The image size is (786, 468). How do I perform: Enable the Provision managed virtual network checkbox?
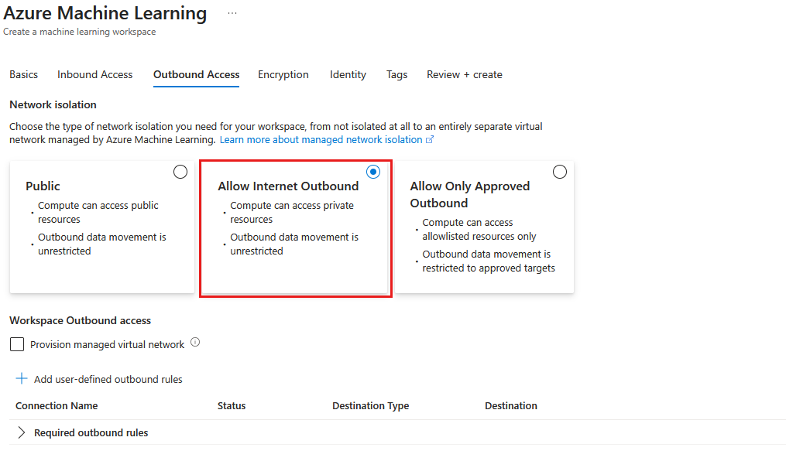tap(16, 343)
